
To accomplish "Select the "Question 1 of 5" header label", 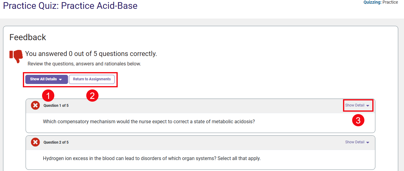I will tap(56, 106).
